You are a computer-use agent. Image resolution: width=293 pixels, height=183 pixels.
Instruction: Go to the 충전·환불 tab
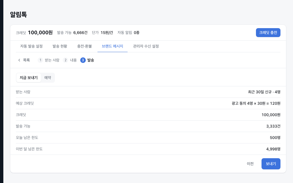84,46
